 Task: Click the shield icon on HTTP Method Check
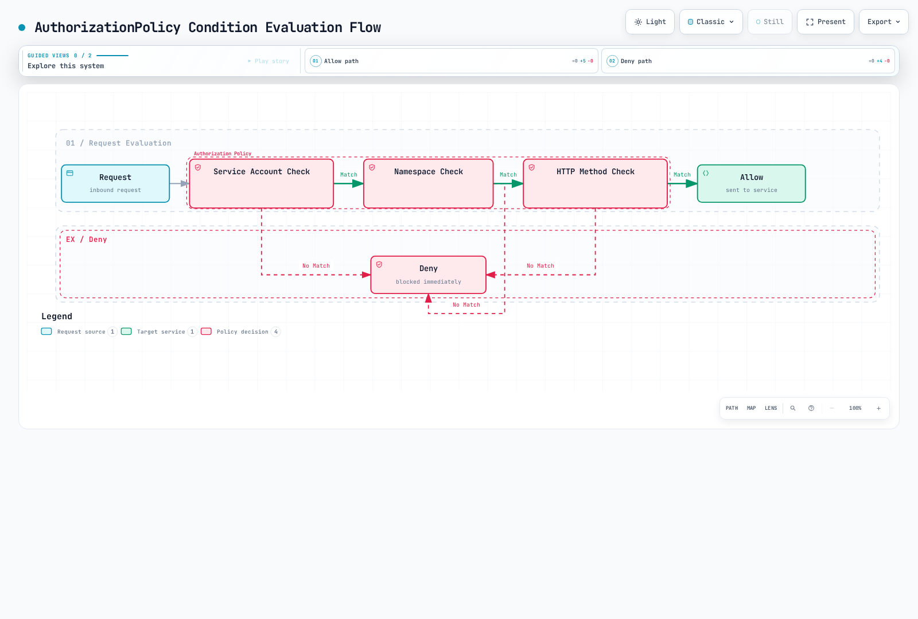point(532,167)
